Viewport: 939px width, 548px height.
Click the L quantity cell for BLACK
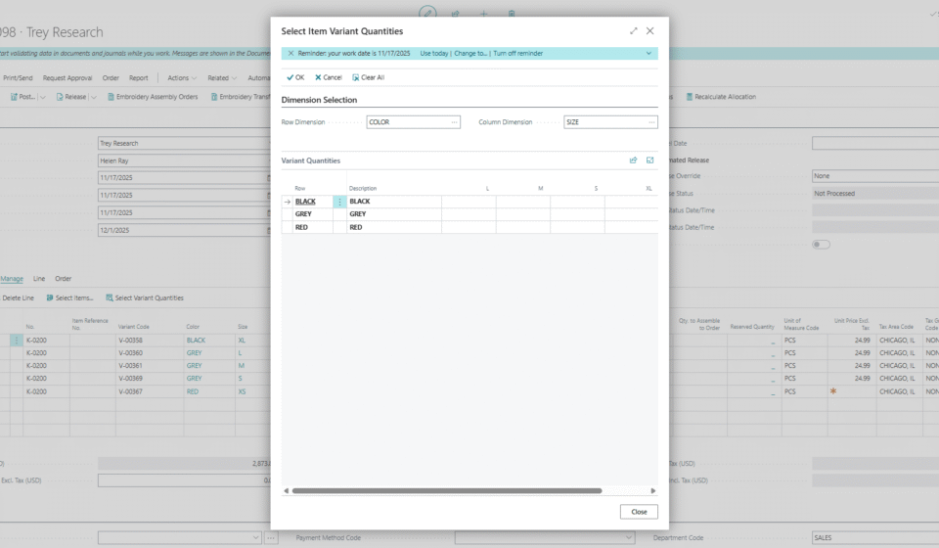[469, 202]
